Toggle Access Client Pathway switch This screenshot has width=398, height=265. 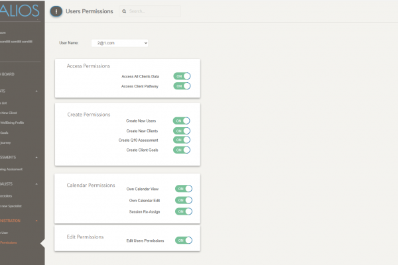[x=182, y=86]
